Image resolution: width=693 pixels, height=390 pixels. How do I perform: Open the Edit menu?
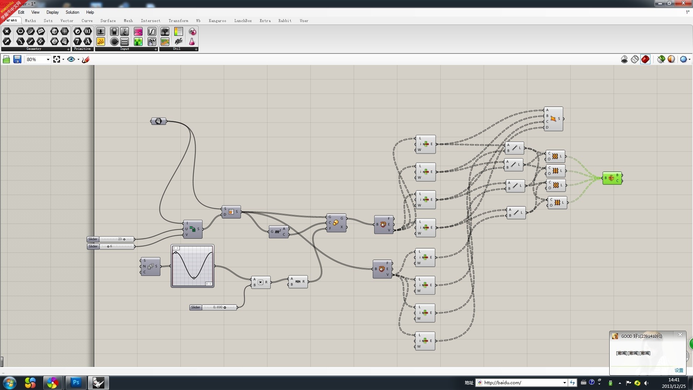(x=21, y=12)
